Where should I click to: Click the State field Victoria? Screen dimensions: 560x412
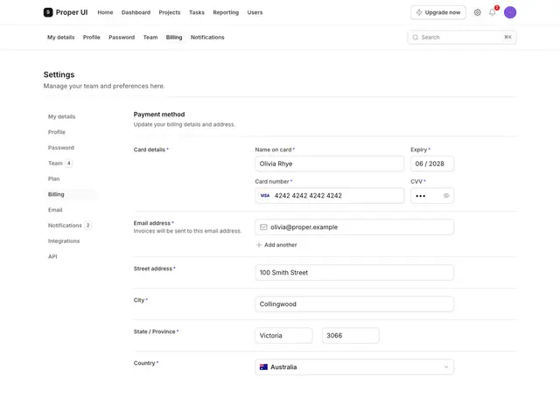coord(283,336)
